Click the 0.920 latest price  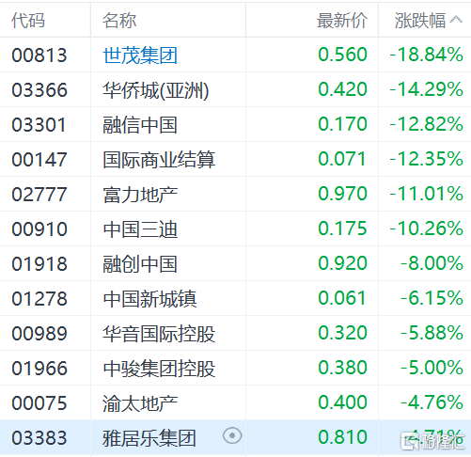(x=342, y=263)
